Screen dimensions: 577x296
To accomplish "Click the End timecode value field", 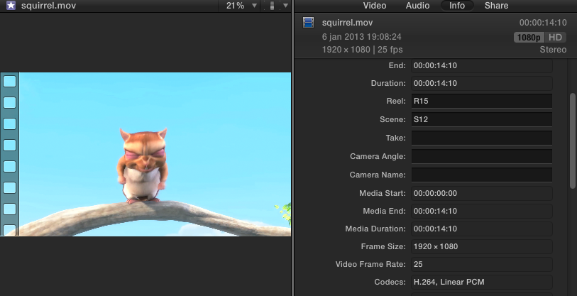I will point(482,65).
